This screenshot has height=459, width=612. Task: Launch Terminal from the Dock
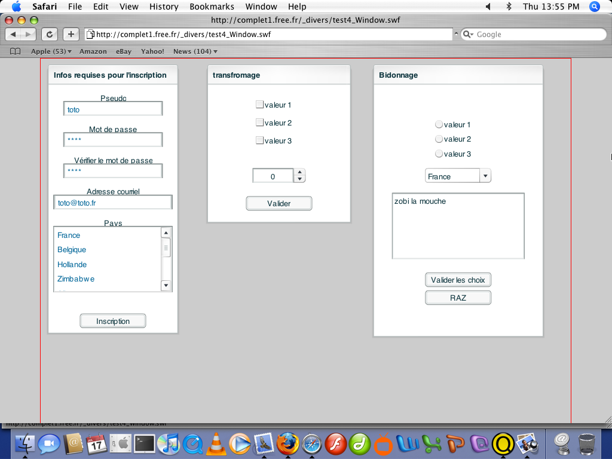coord(145,444)
